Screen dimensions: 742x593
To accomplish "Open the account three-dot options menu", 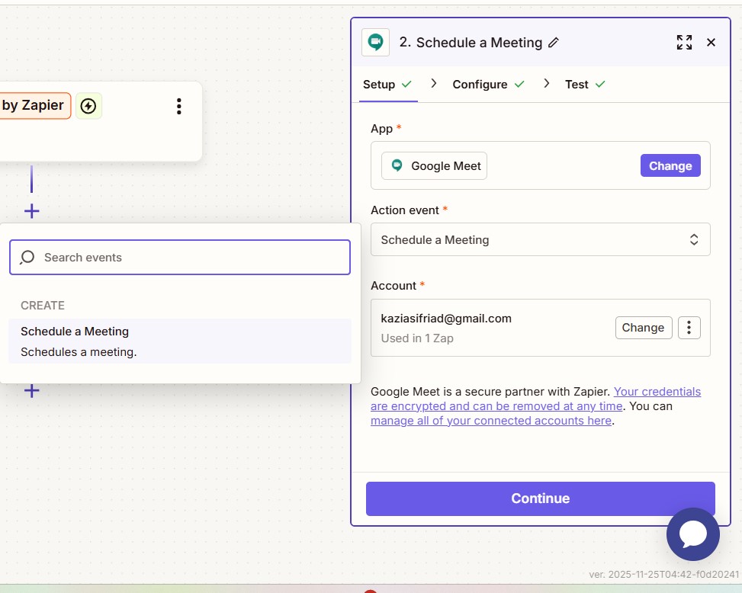I will pyautogui.click(x=689, y=328).
